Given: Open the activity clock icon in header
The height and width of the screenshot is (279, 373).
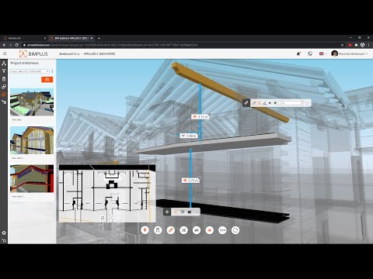Looking at the screenshot, I should coord(310,53).
